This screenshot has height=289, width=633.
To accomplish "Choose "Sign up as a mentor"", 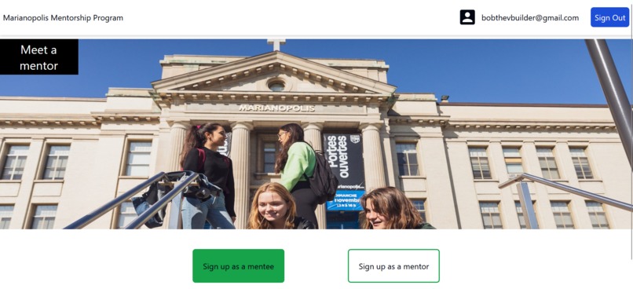I will point(393,266).
